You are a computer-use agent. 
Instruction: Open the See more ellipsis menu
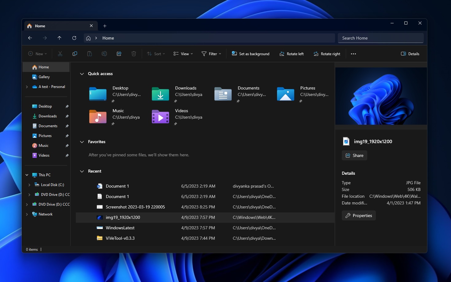(x=353, y=54)
